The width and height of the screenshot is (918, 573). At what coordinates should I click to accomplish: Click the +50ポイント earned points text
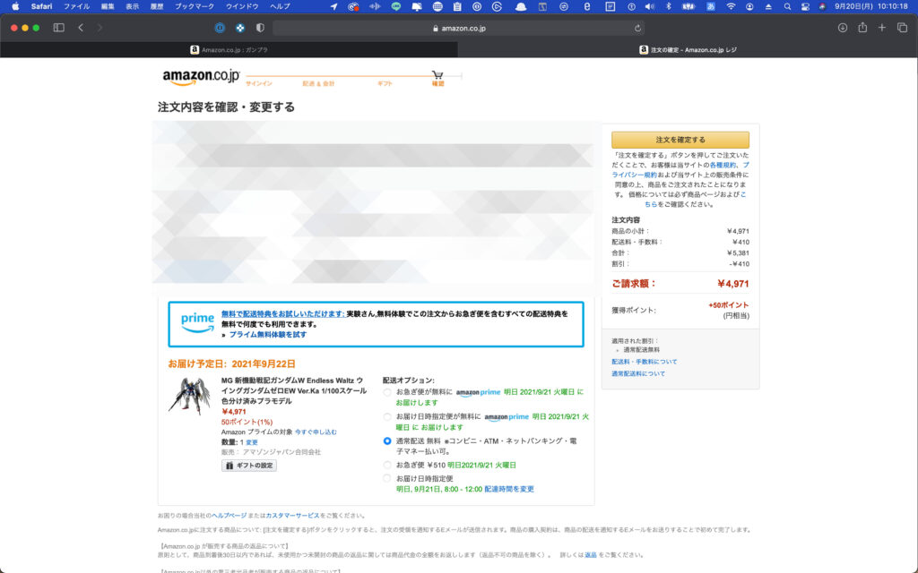(x=728, y=305)
